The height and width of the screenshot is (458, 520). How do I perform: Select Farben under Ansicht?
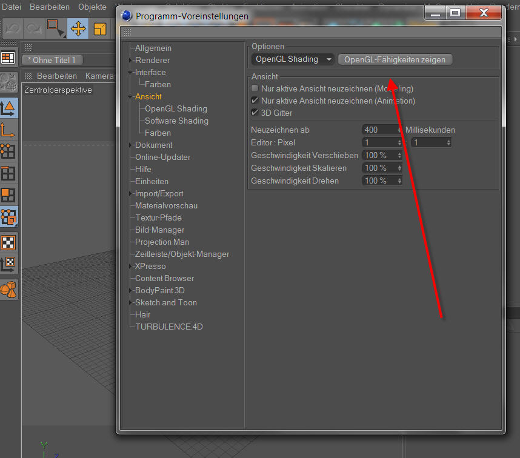coord(158,133)
